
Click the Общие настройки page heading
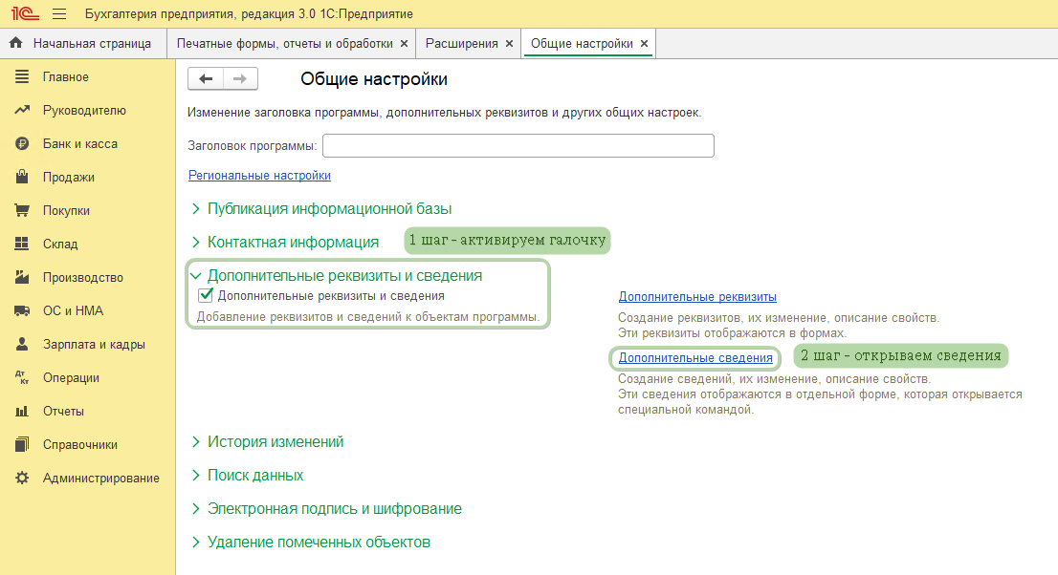click(374, 79)
